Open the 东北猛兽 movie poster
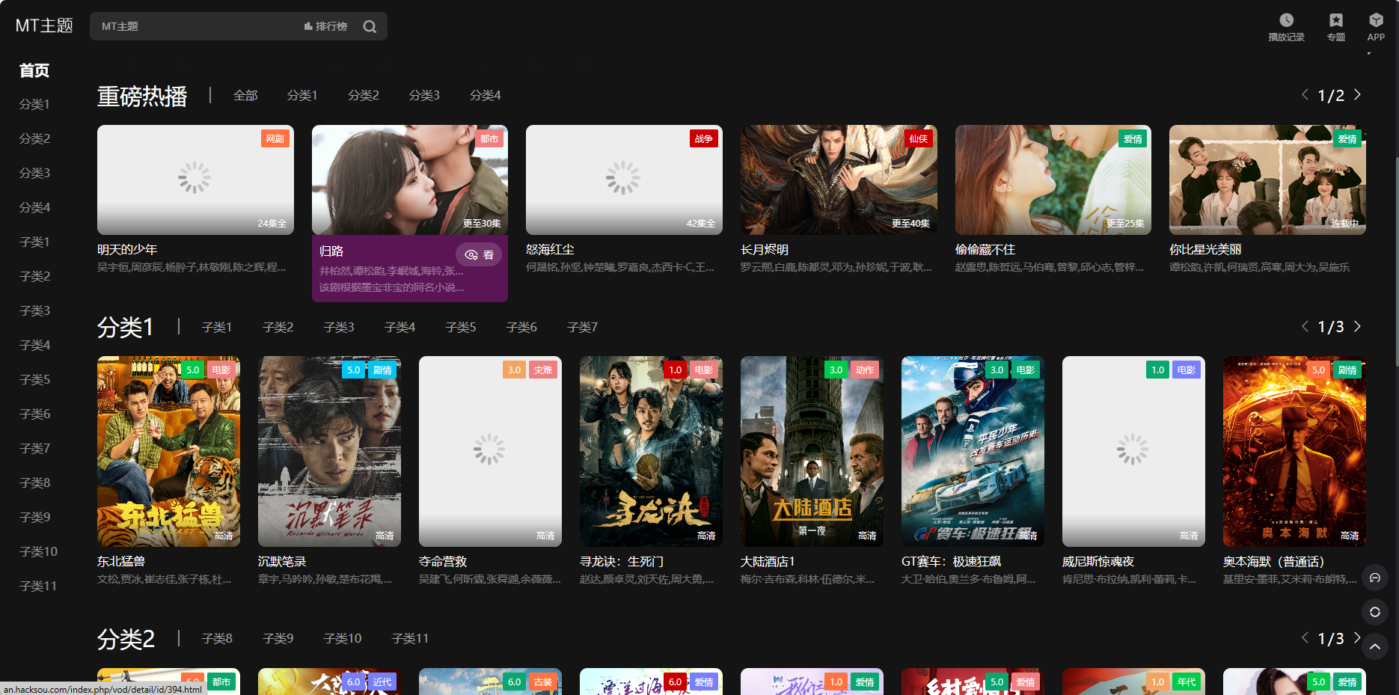This screenshot has width=1399, height=695. (168, 451)
